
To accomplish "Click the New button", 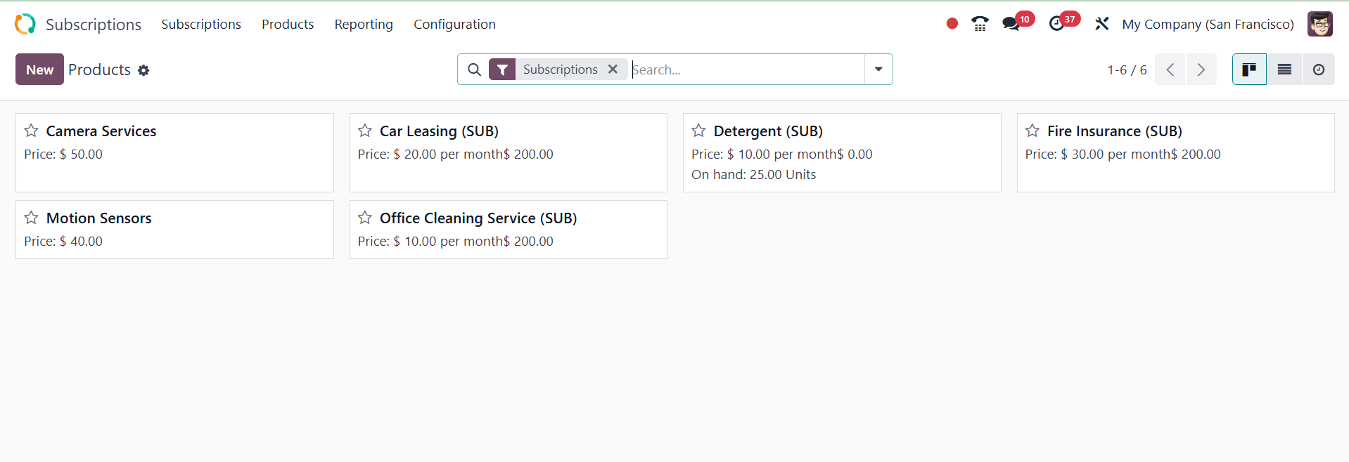I will (39, 70).
